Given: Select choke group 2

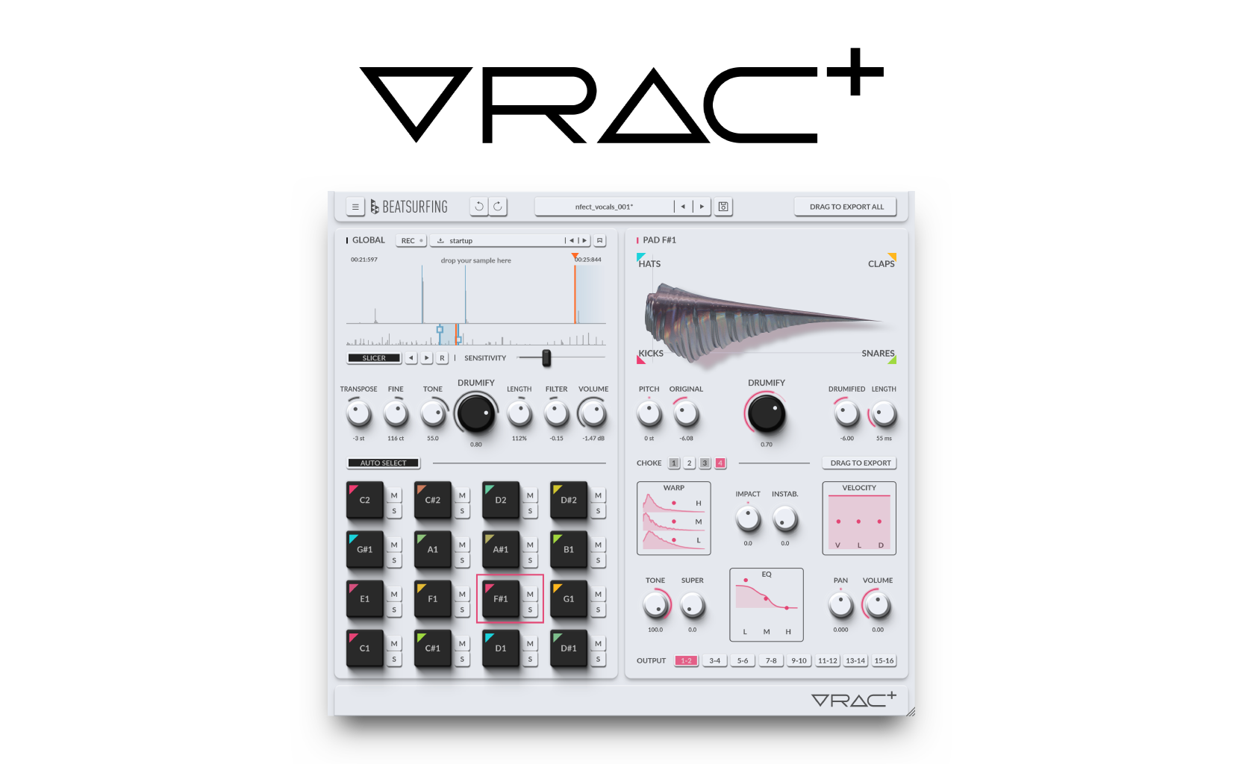Looking at the screenshot, I should (x=690, y=463).
